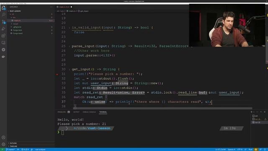The image size is (268, 151).
Task: Click inside the terminal prompt input
Action: point(62,133)
